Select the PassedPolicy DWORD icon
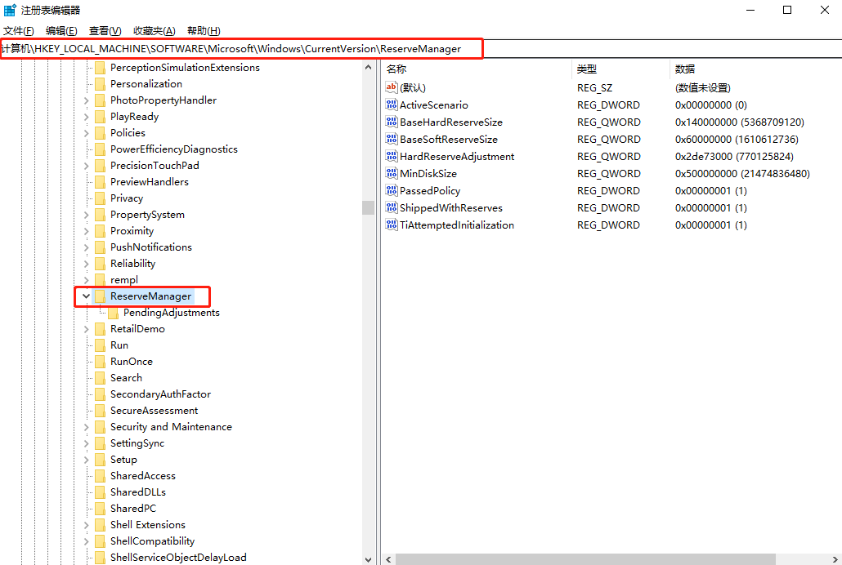842x565 pixels. coord(392,190)
